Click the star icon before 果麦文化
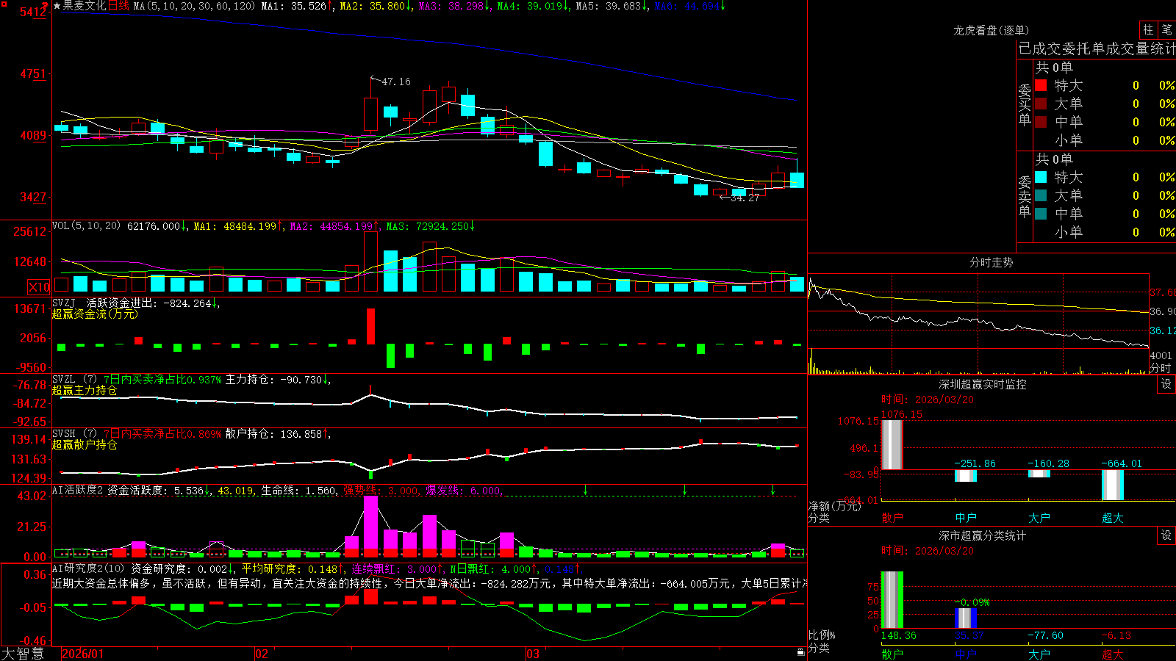Screen dimensions: 1176x661 pos(57,6)
